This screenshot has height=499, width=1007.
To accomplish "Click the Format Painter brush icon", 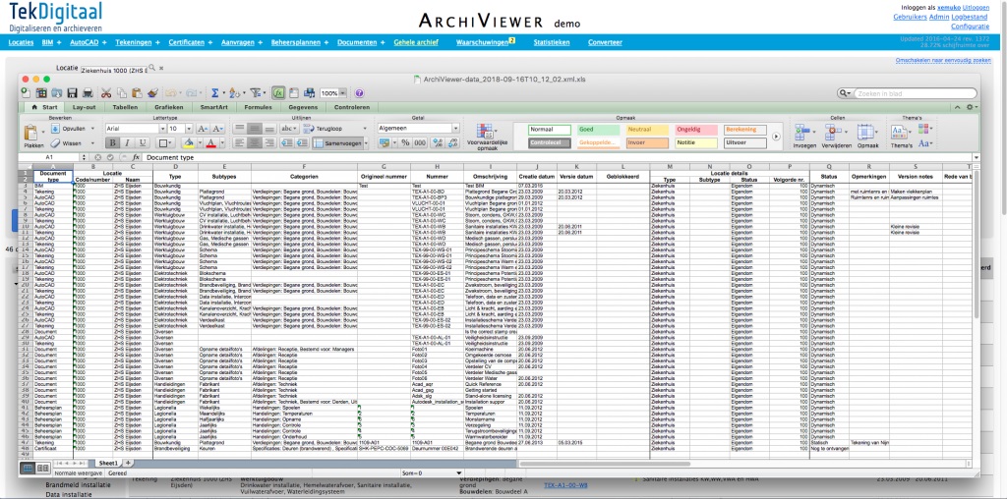I will [152, 93].
